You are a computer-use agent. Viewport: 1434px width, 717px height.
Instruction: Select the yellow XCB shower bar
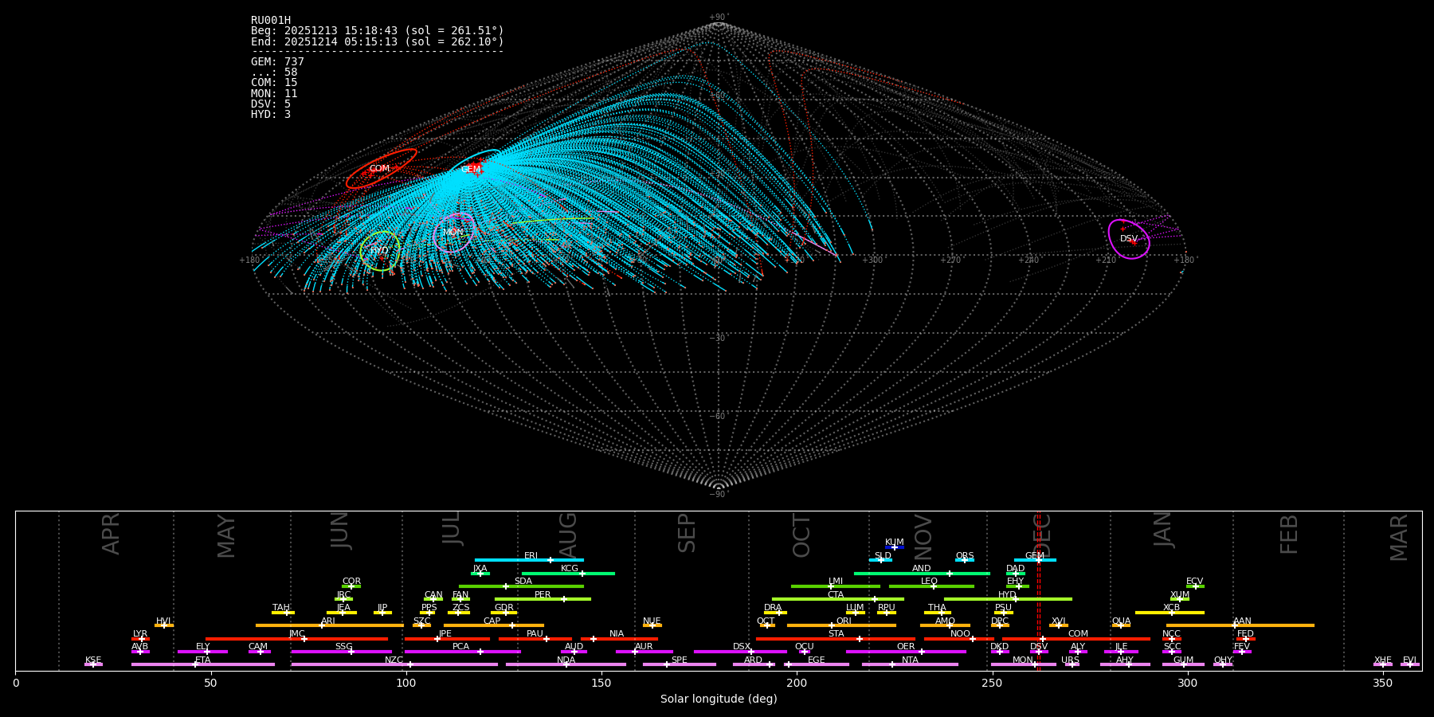point(1170,613)
